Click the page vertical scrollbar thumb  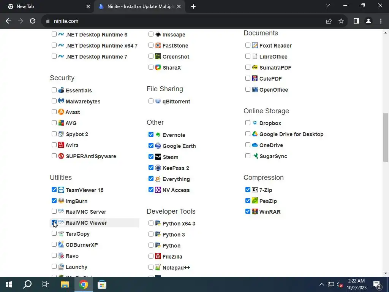pyautogui.click(x=386, y=137)
